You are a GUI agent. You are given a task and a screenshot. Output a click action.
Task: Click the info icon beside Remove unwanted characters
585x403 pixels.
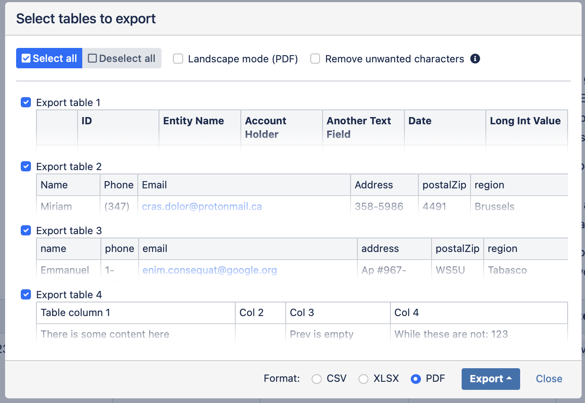click(475, 59)
